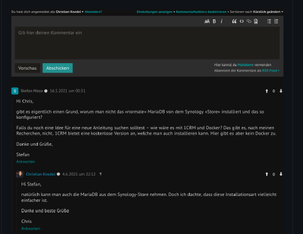Insert a blockquote with the quote icon
The height and width of the screenshot is (234, 303).
pos(234,22)
